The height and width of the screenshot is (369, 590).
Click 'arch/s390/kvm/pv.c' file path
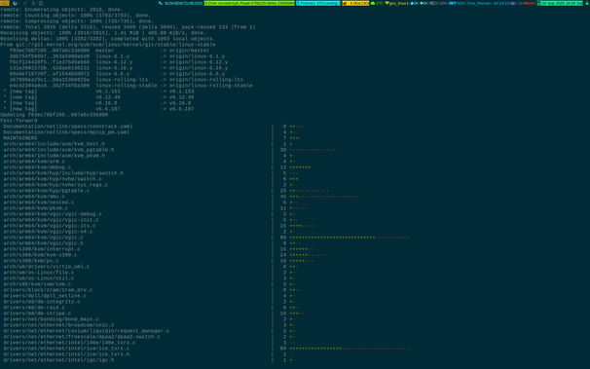click(31, 261)
